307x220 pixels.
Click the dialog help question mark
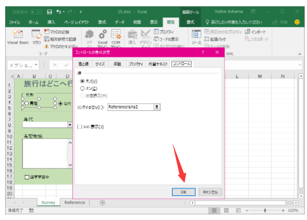[x=203, y=52]
